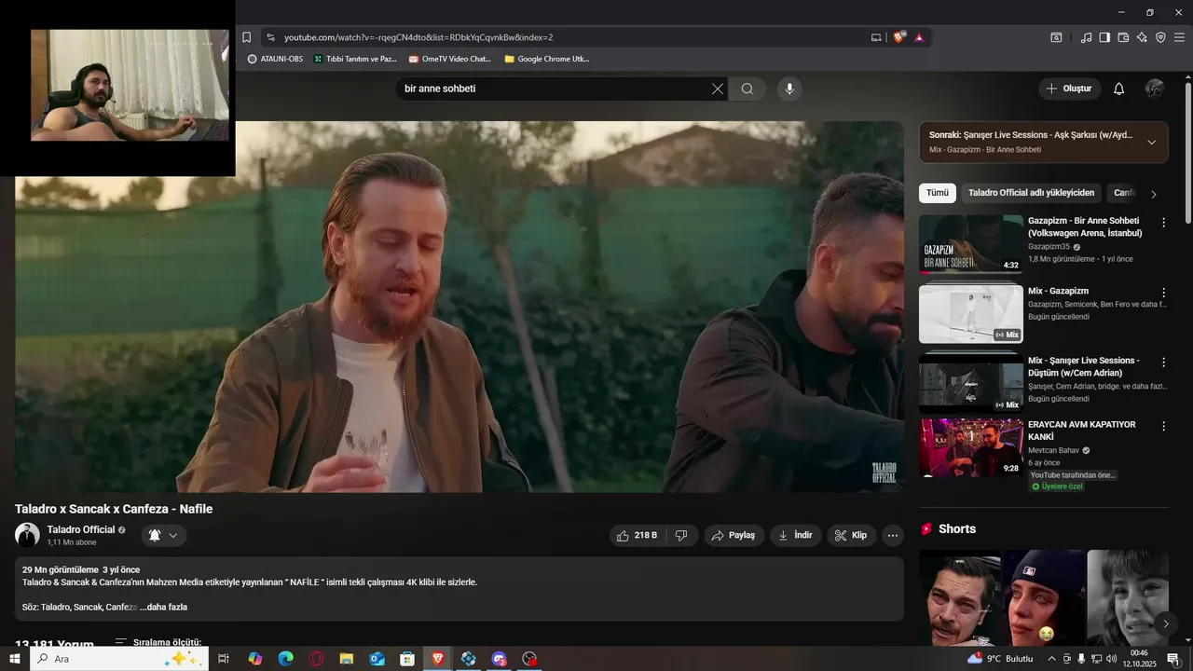
Task: Open the volume speaker tray icon
Action: [x=1111, y=659]
